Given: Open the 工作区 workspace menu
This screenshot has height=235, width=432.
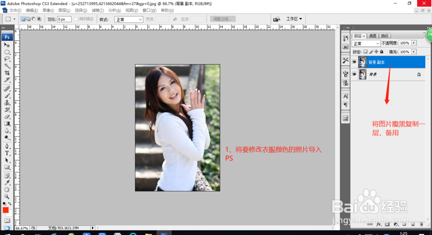Looking at the screenshot, I should click(x=294, y=19).
